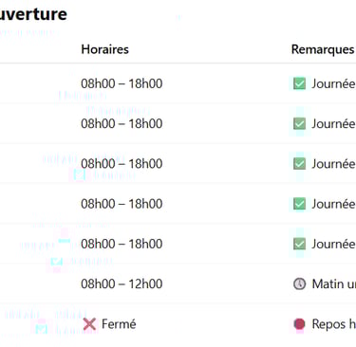The height and width of the screenshot is (347, 356).
Task: Click the first row's 08h00 – 18h00 hours
Action: [122, 83]
